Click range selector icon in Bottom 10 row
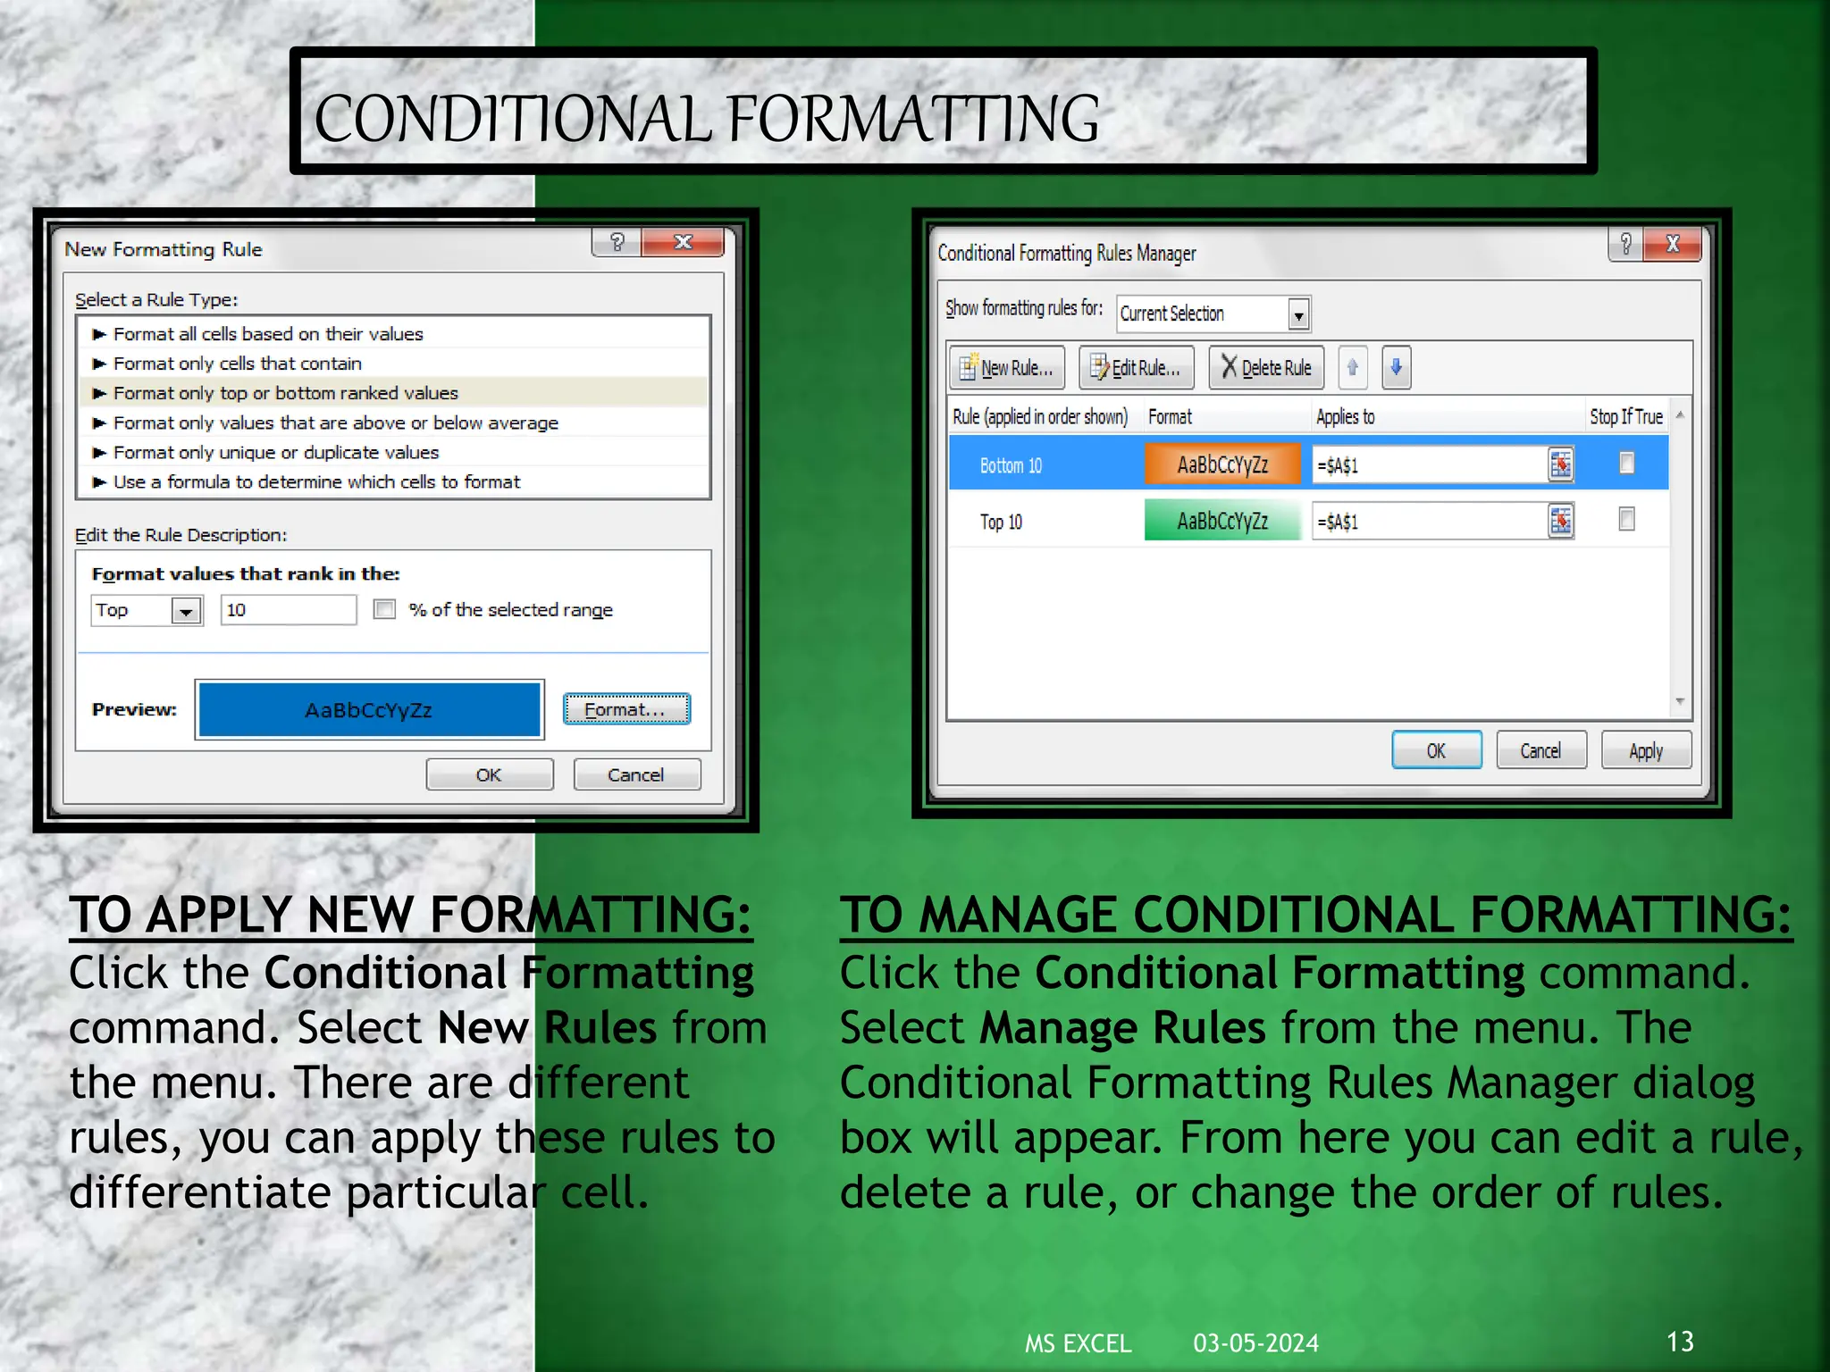The height and width of the screenshot is (1372, 1830). click(x=1560, y=464)
